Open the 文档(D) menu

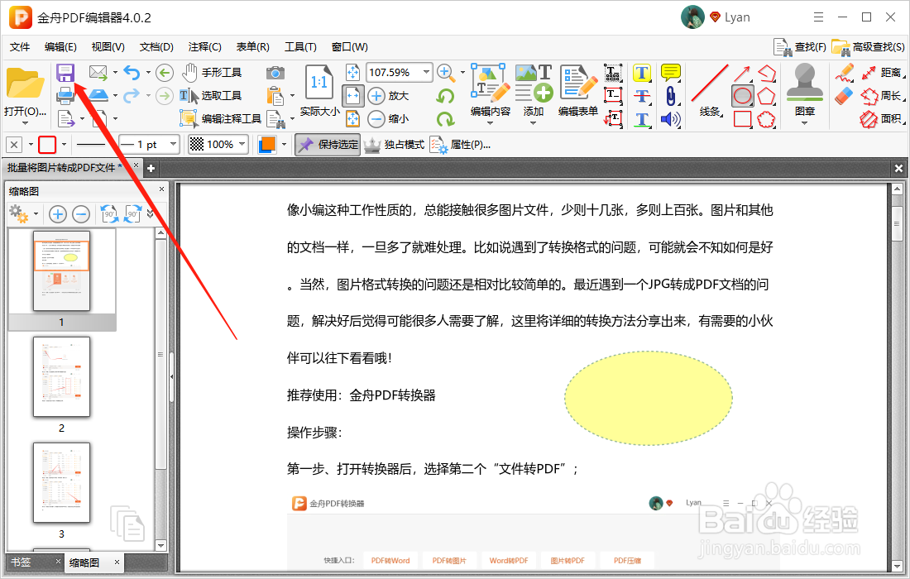tap(156, 47)
